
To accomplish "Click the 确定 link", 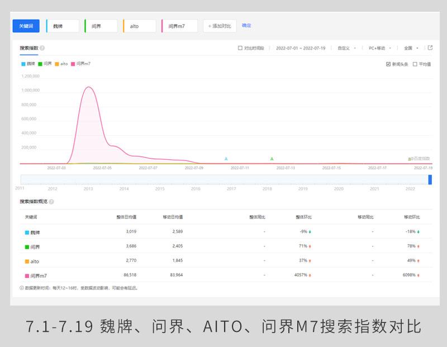I will coord(246,25).
